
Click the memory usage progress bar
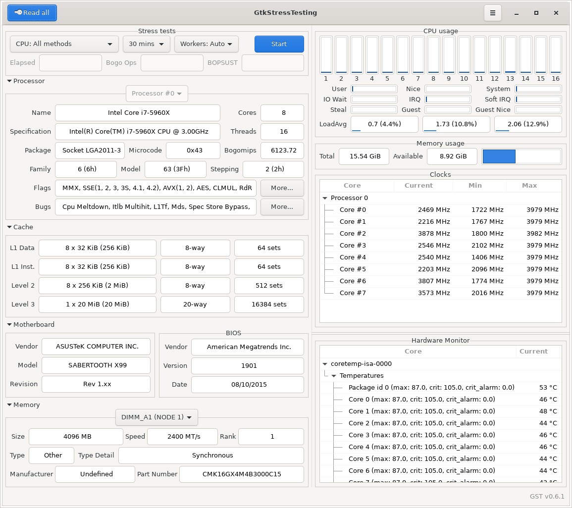pyautogui.click(x=521, y=156)
